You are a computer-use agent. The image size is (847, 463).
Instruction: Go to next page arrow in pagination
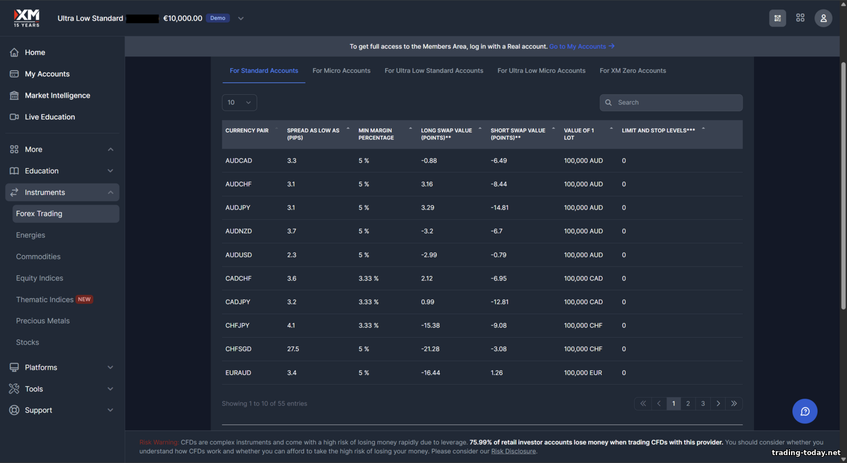[x=718, y=404]
